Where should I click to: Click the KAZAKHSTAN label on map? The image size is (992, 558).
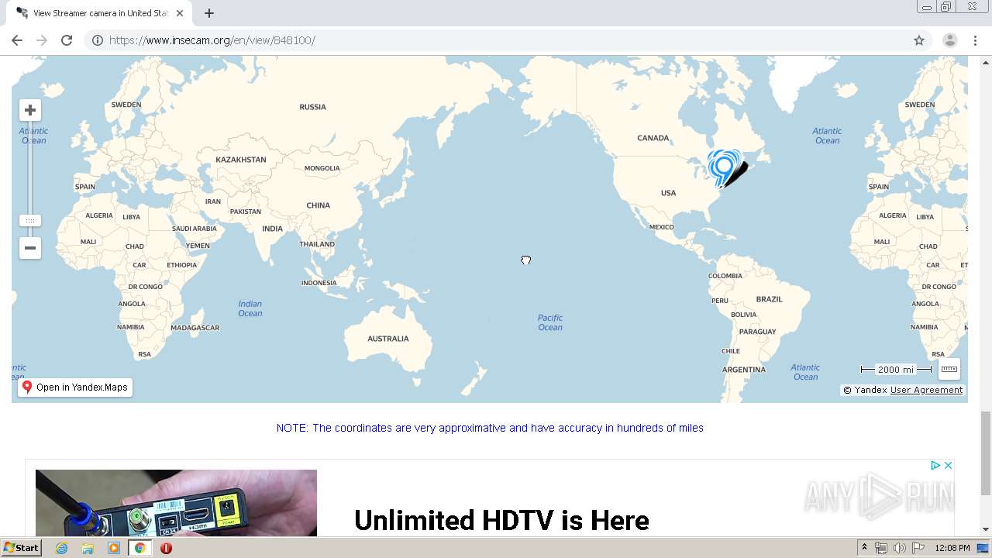[241, 160]
